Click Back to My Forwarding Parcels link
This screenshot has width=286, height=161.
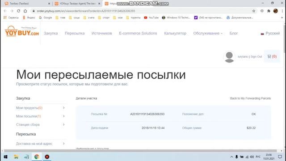(x=250, y=98)
